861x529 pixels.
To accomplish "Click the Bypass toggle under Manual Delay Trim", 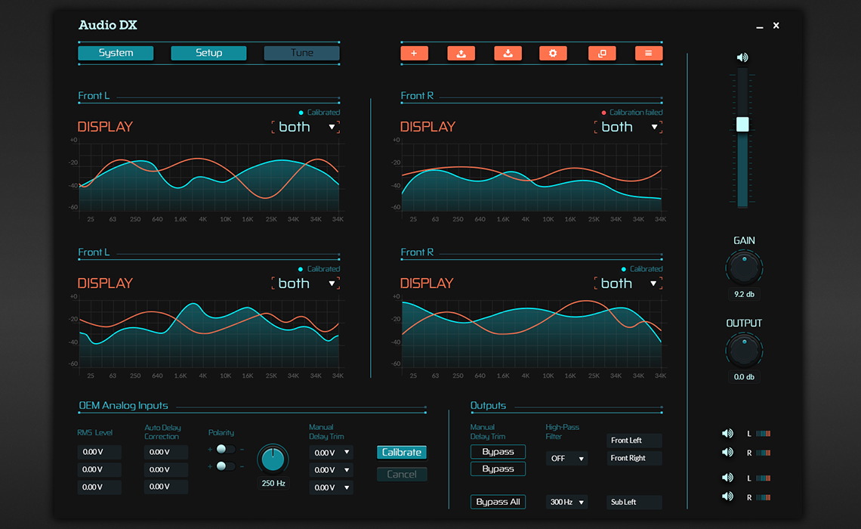I will (498, 451).
